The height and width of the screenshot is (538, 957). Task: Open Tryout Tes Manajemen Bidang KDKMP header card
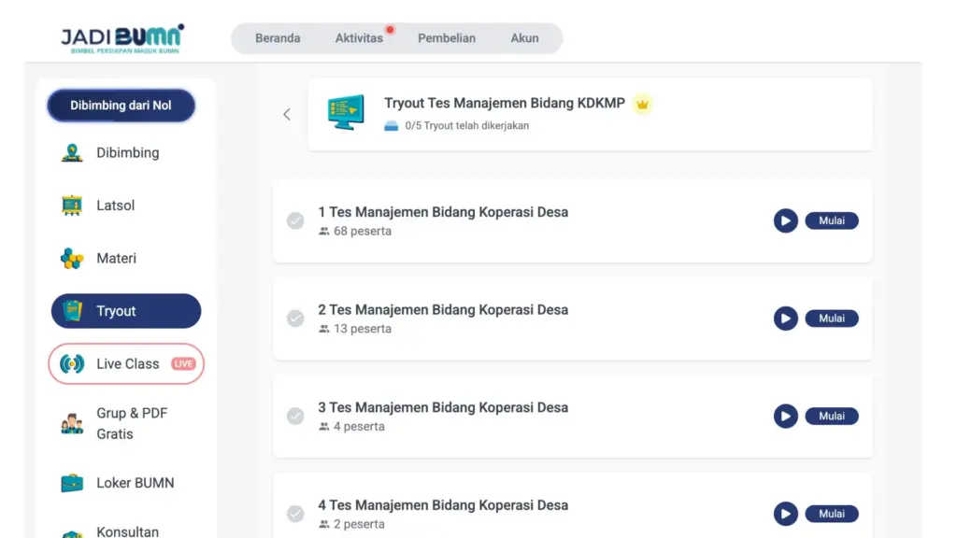(x=590, y=114)
